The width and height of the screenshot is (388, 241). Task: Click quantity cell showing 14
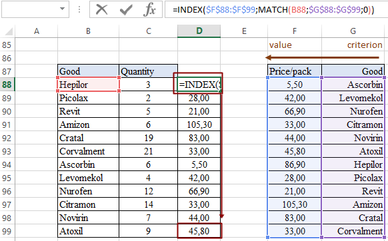(149, 204)
